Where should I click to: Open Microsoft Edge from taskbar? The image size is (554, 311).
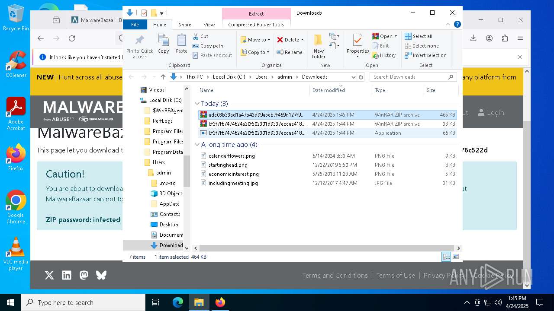178,302
